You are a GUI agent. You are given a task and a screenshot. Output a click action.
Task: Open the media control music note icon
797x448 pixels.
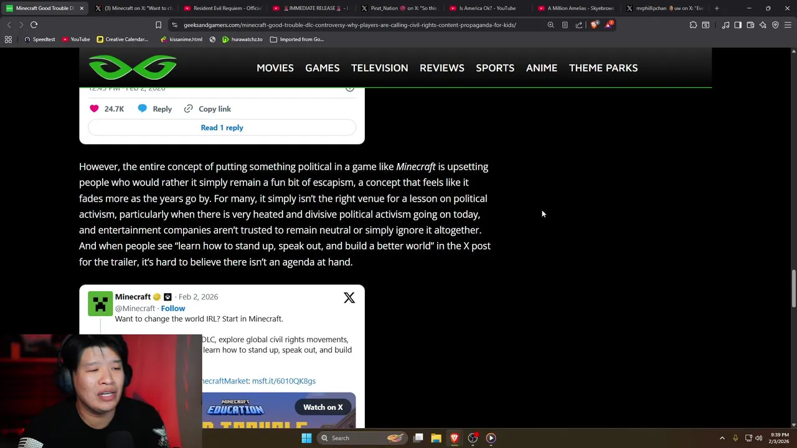[x=725, y=25]
